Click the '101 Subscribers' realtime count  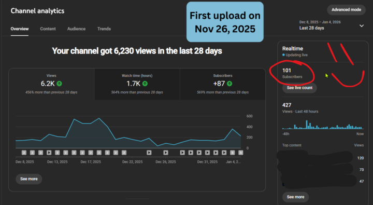pos(292,73)
